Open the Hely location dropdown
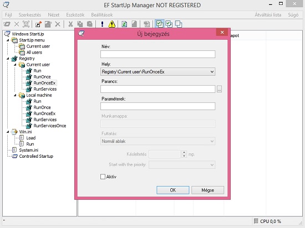The width and height of the screenshot is (305, 228). pos(157,72)
